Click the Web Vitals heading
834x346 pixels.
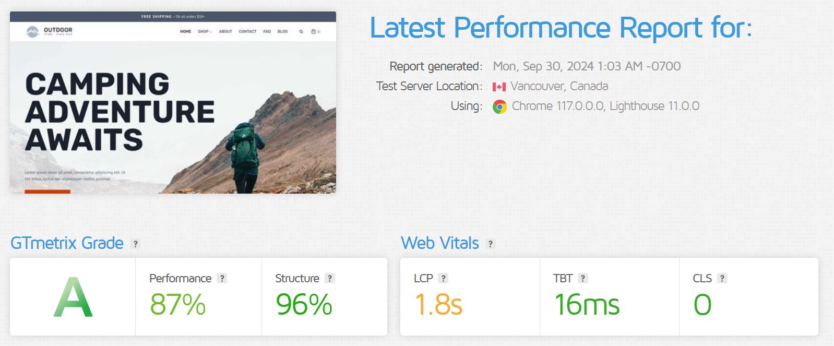[439, 243]
